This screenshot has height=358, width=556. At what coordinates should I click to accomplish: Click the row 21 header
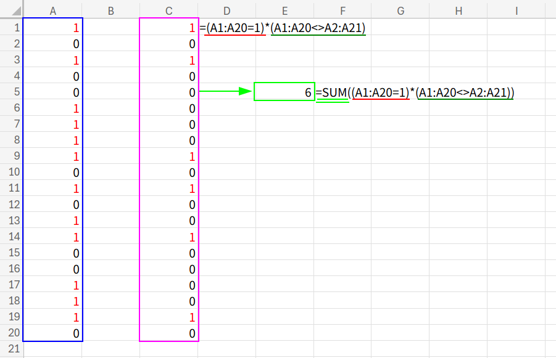pyautogui.click(x=11, y=349)
